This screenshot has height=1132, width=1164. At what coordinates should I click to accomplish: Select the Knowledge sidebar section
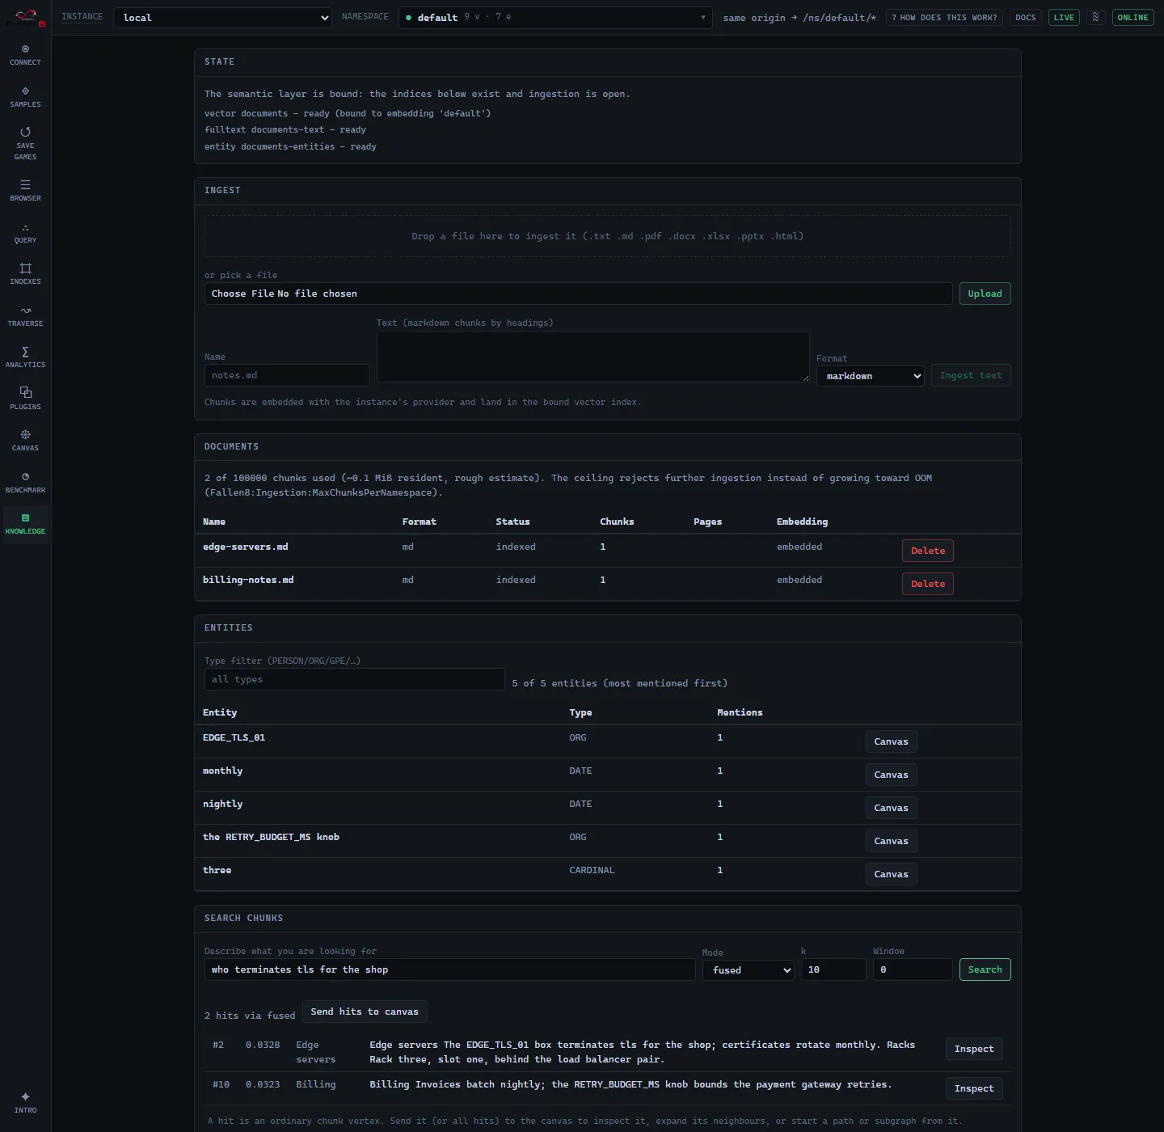[25, 524]
